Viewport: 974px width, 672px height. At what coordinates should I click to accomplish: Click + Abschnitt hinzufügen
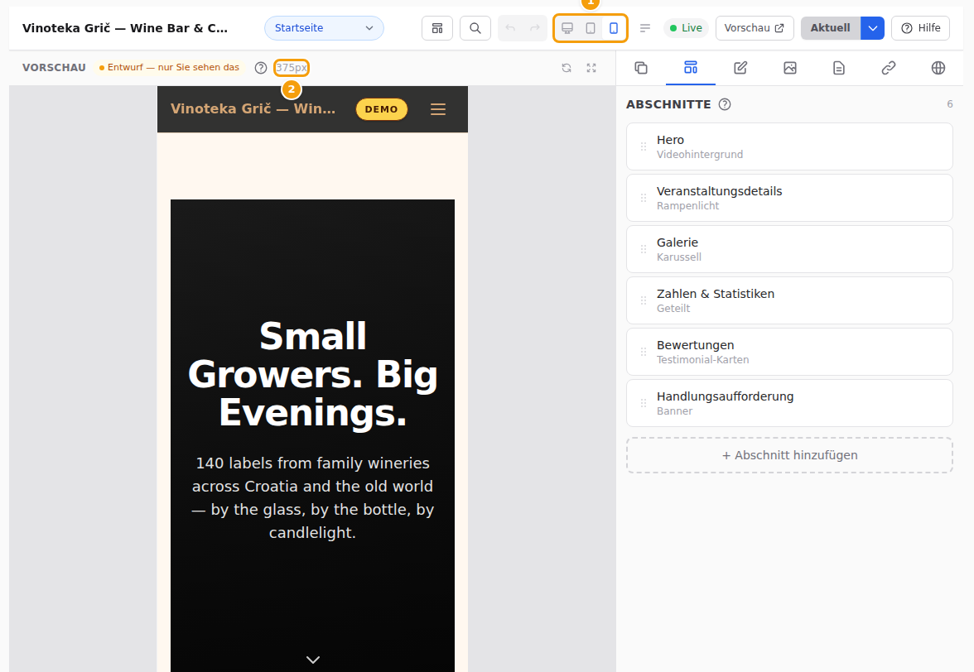tap(789, 455)
